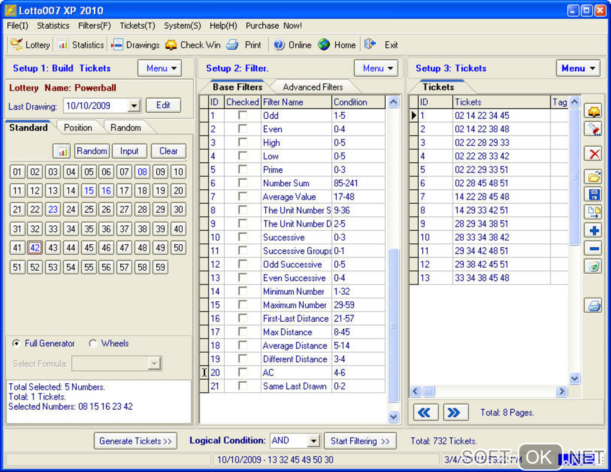Click the Lottery toolbar icon
Image resolution: width=611 pixels, height=472 pixels.
(16, 44)
